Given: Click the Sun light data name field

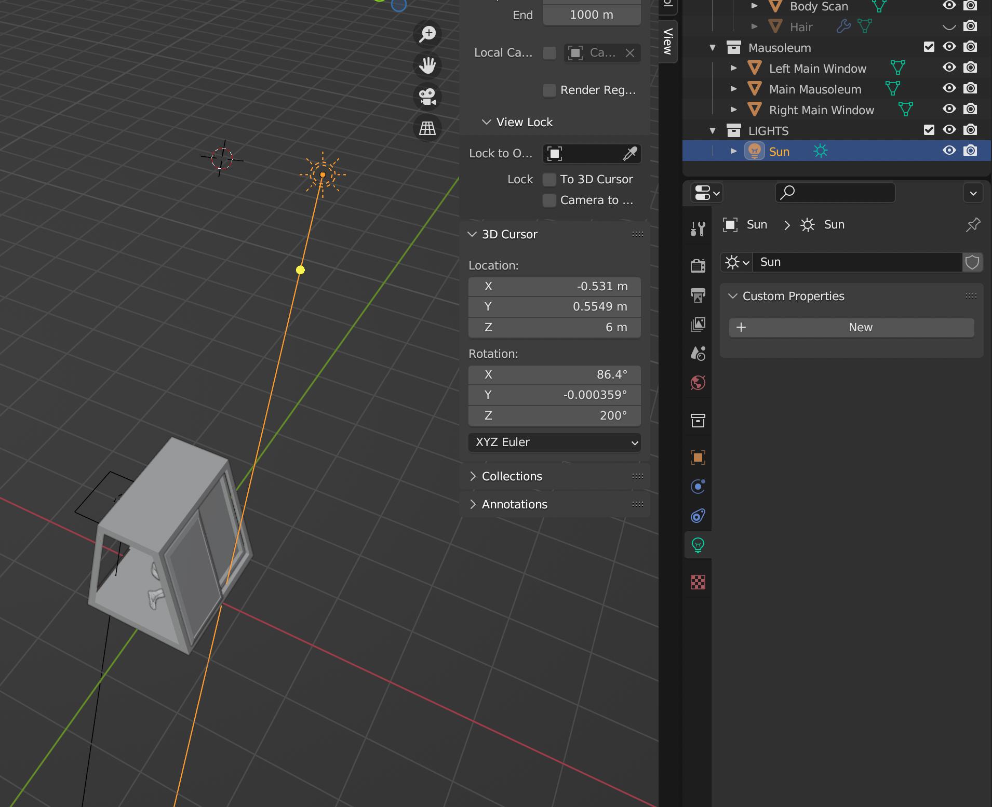Looking at the screenshot, I should (x=857, y=262).
